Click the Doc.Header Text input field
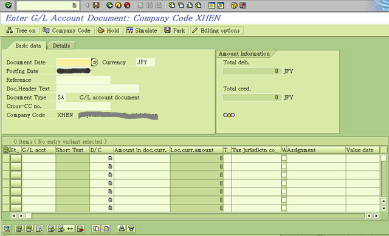 [97, 89]
